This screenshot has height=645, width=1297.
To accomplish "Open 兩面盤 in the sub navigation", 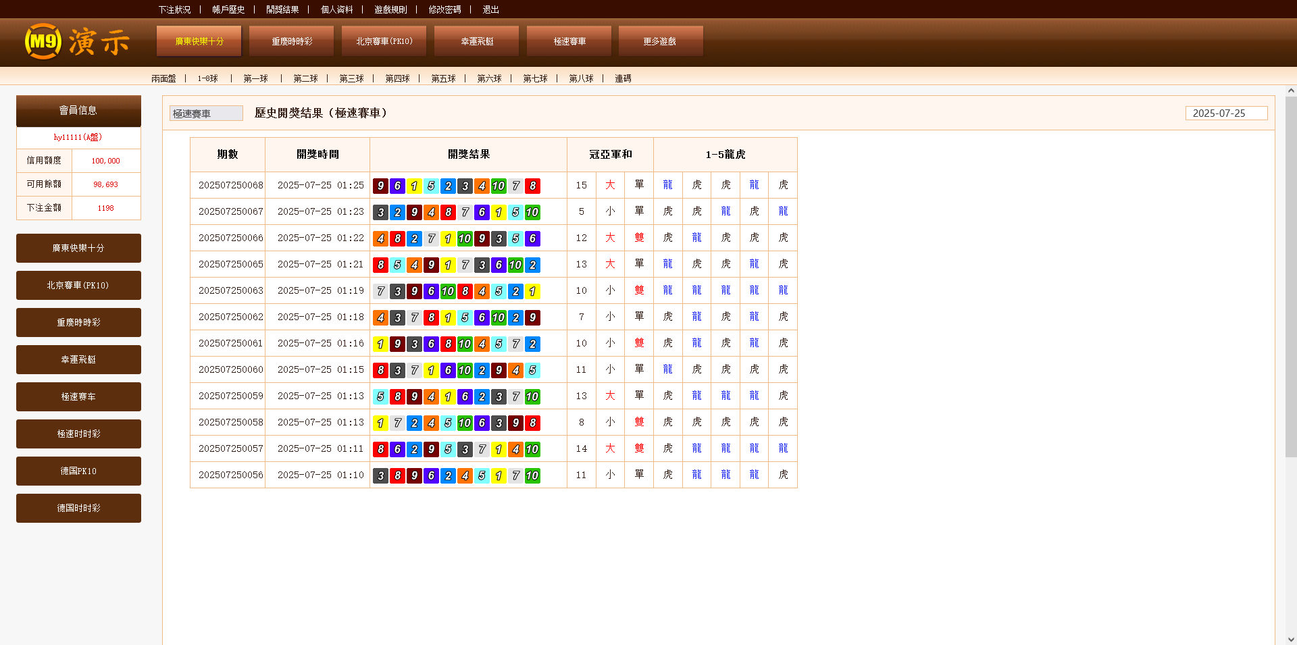I will pos(163,78).
